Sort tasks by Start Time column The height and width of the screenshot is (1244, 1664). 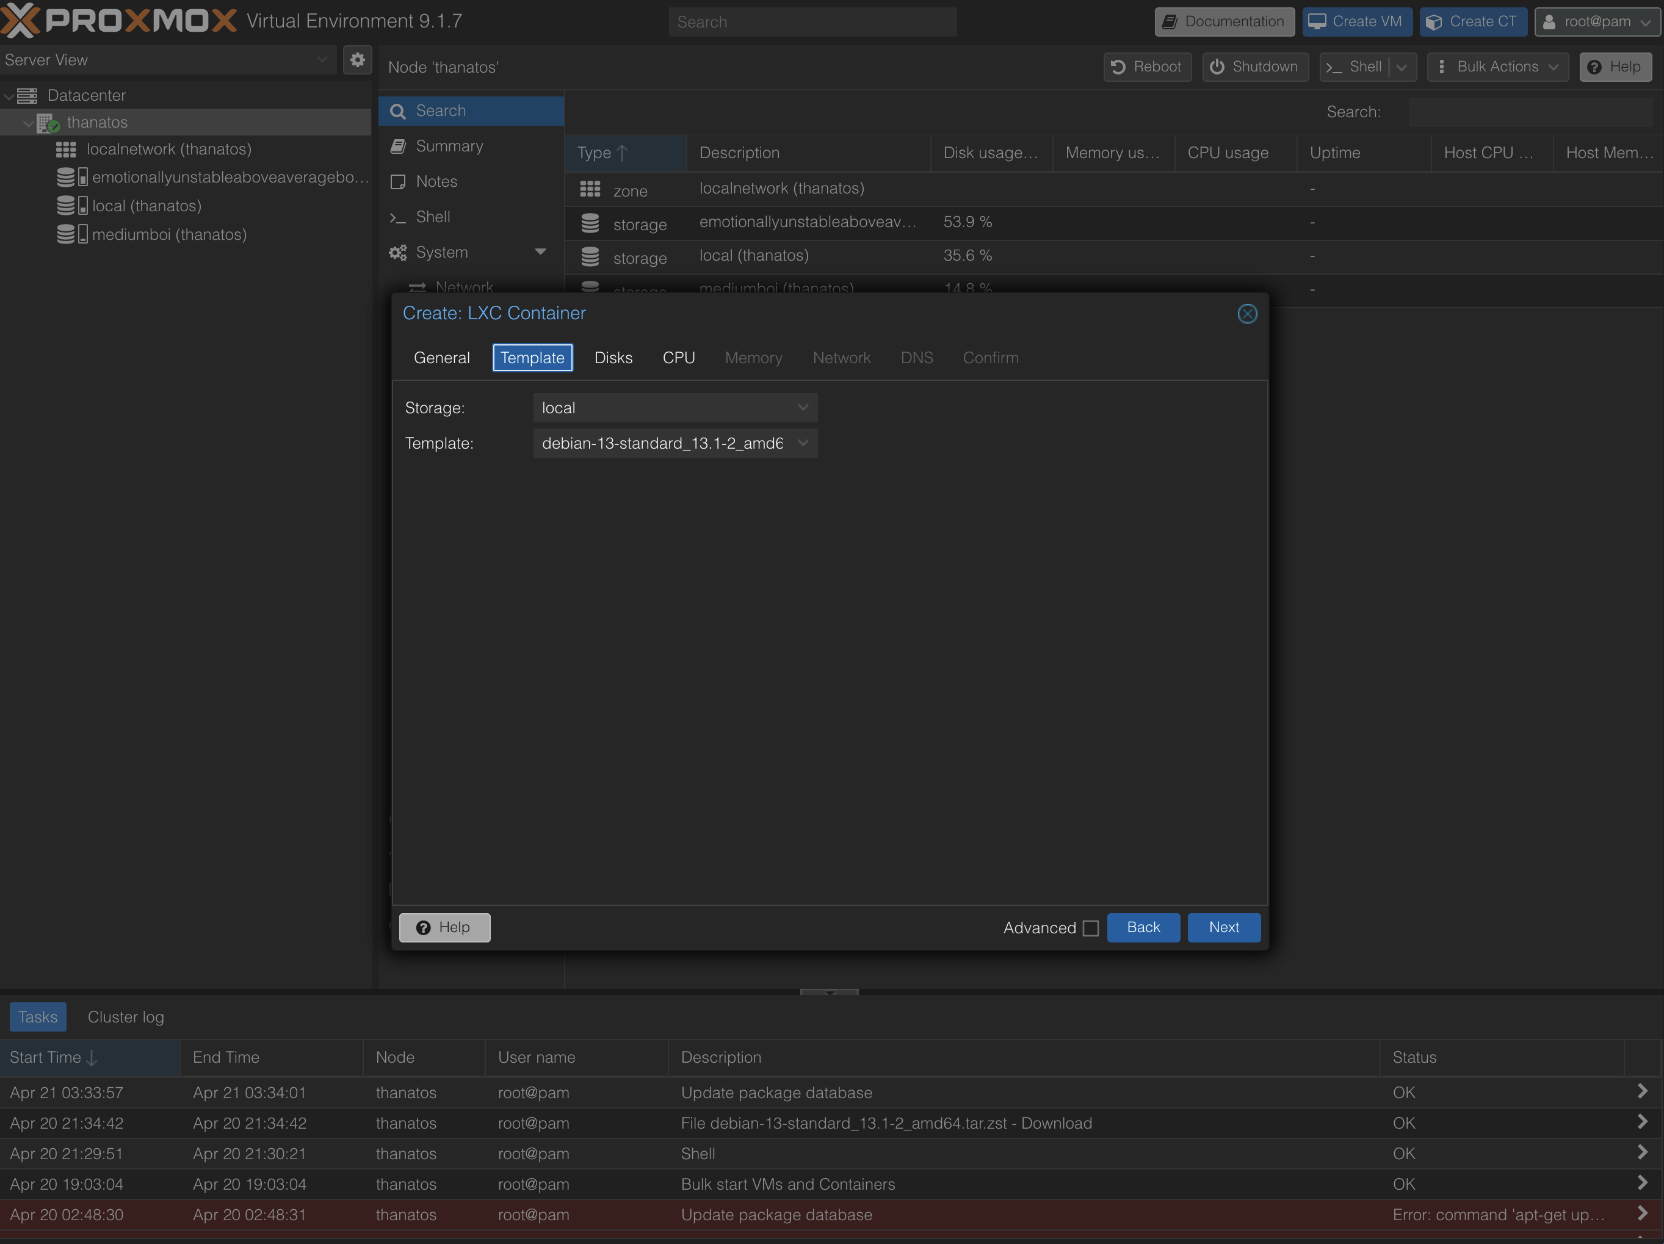(90, 1057)
